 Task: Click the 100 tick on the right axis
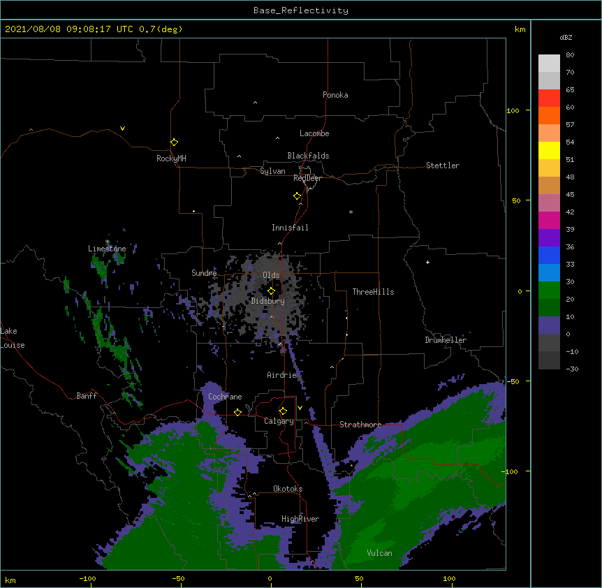[x=513, y=110]
